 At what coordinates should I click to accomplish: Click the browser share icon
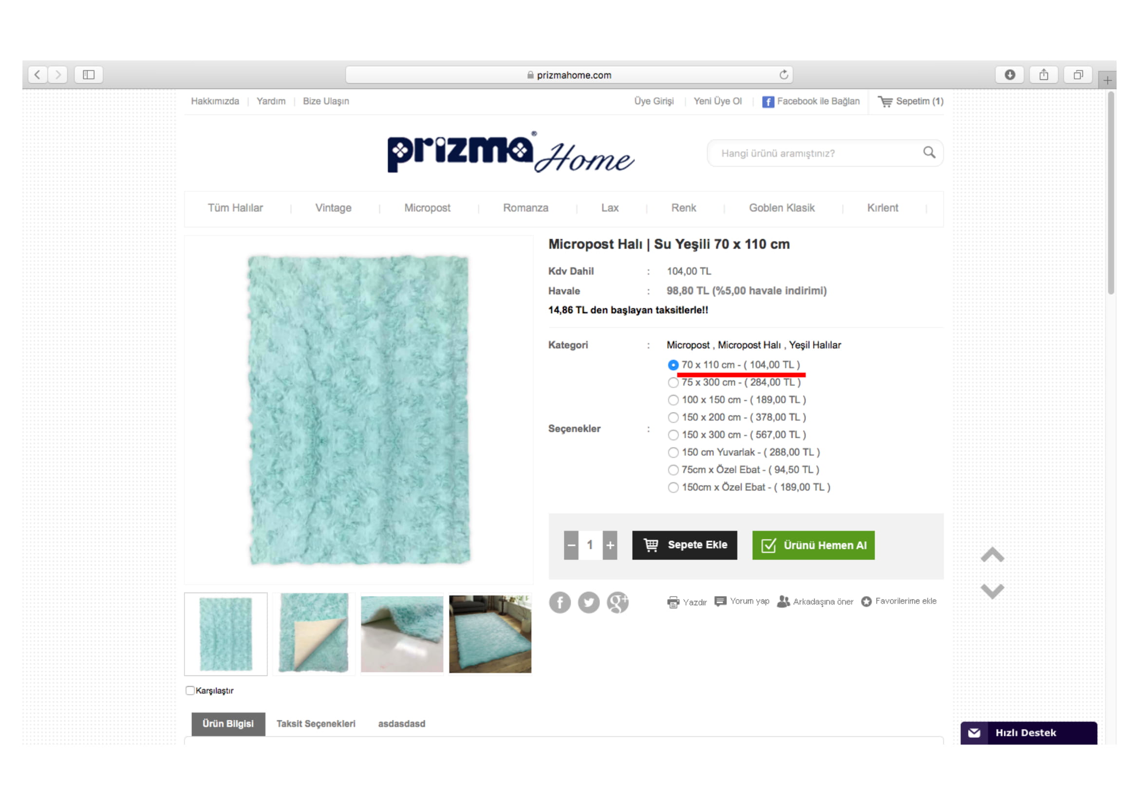point(1044,75)
